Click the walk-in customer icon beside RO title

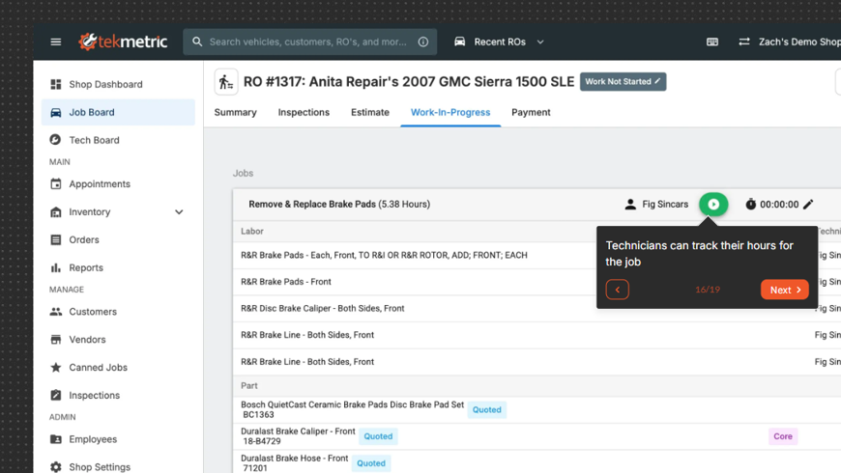click(x=226, y=82)
